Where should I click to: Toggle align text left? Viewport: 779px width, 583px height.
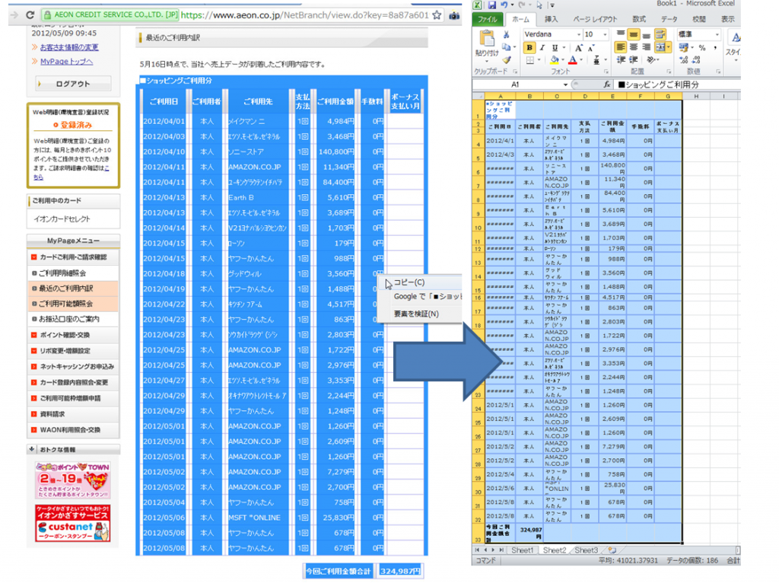(621, 47)
